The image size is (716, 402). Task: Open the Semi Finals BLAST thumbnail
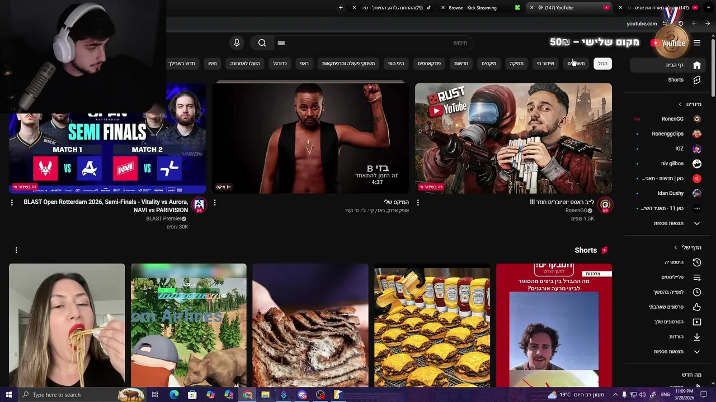pos(107,138)
